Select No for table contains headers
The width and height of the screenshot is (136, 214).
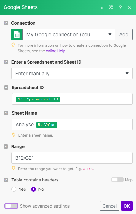33,189
